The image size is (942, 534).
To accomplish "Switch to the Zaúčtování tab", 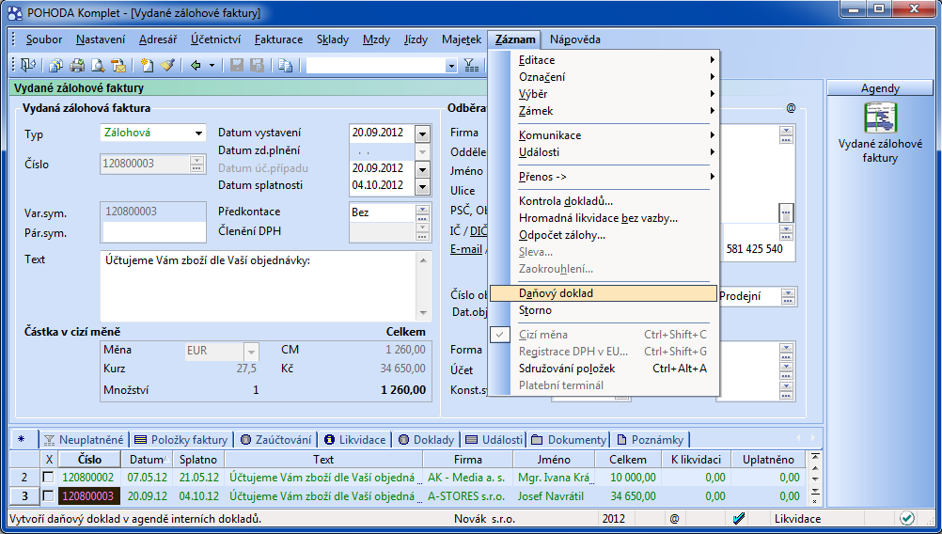I will 276,440.
